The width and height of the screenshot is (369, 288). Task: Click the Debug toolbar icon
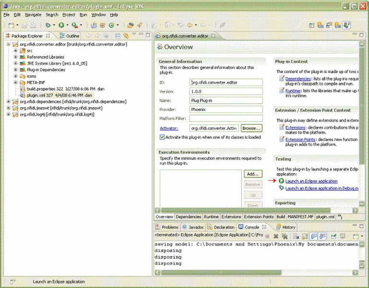tap(48, 25)
